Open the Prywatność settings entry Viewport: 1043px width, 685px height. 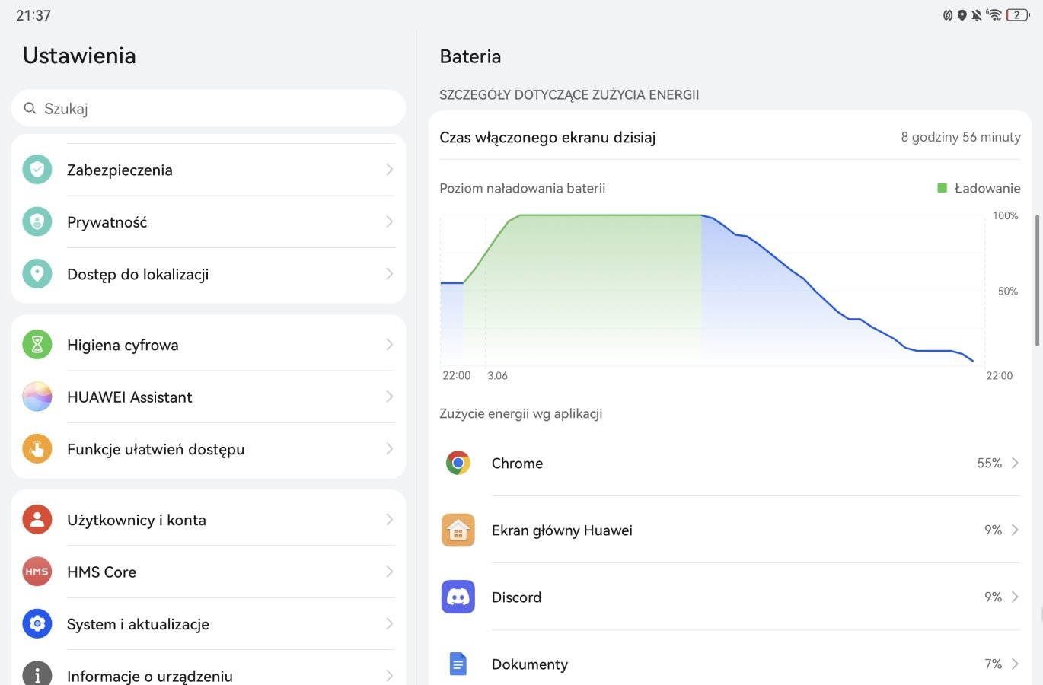click(209, 221)
